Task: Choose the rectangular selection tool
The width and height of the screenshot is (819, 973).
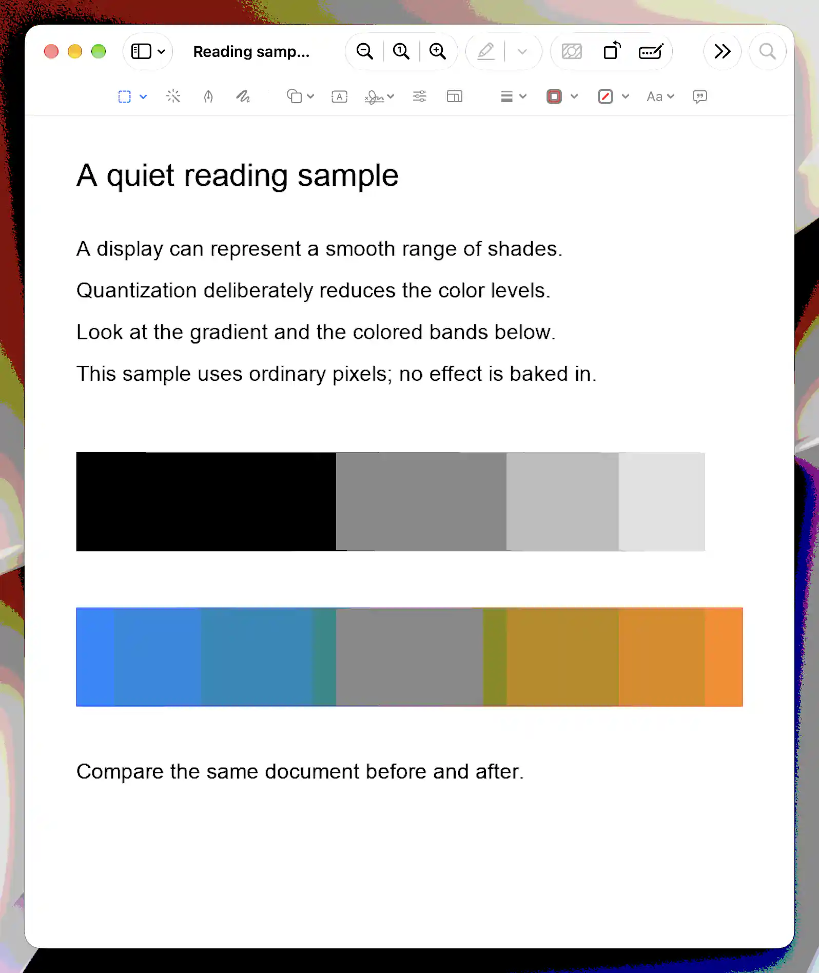Action: [125, 96]
